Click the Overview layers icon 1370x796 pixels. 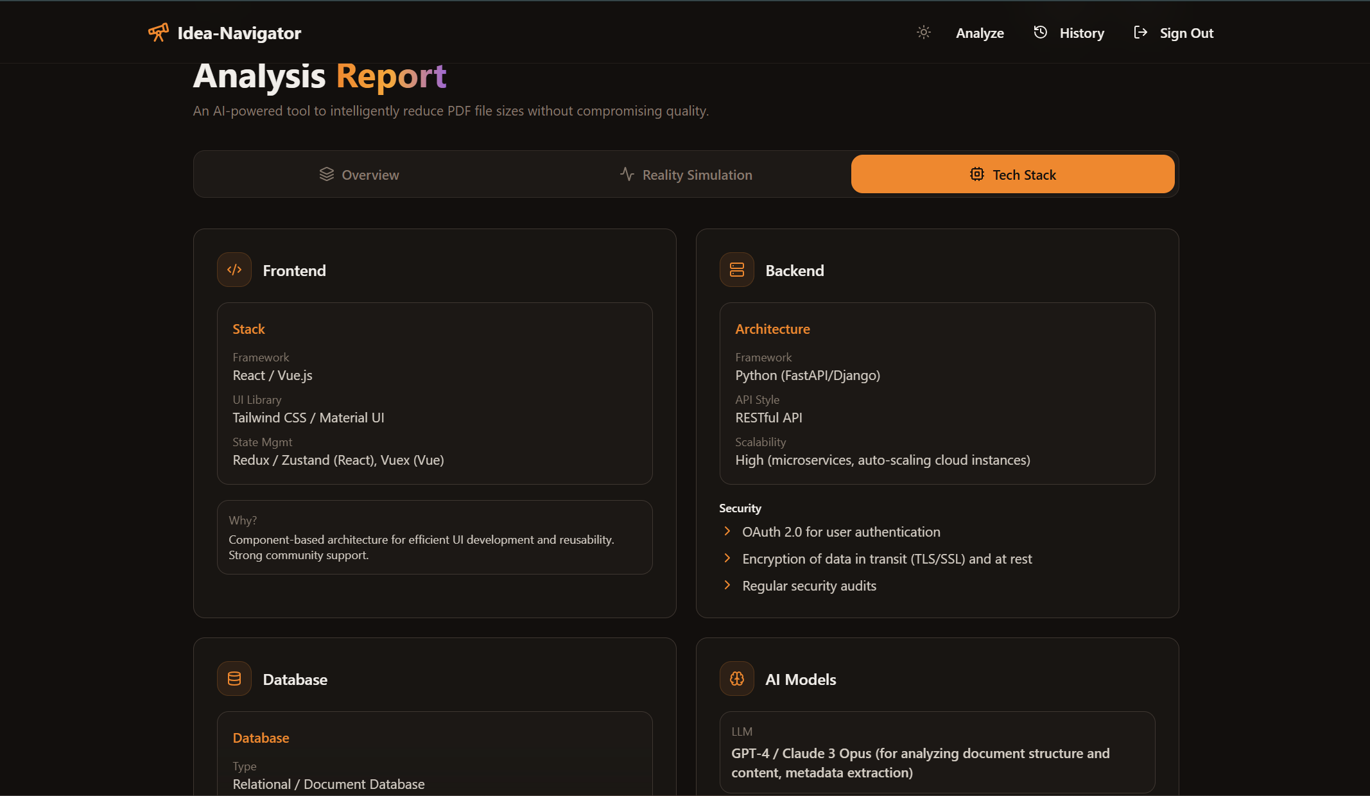327,175
